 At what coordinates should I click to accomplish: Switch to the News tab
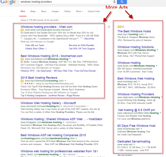[44, 11]
